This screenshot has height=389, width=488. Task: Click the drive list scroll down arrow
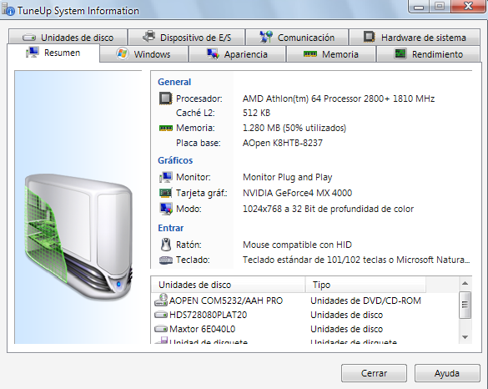click(465, 337)
